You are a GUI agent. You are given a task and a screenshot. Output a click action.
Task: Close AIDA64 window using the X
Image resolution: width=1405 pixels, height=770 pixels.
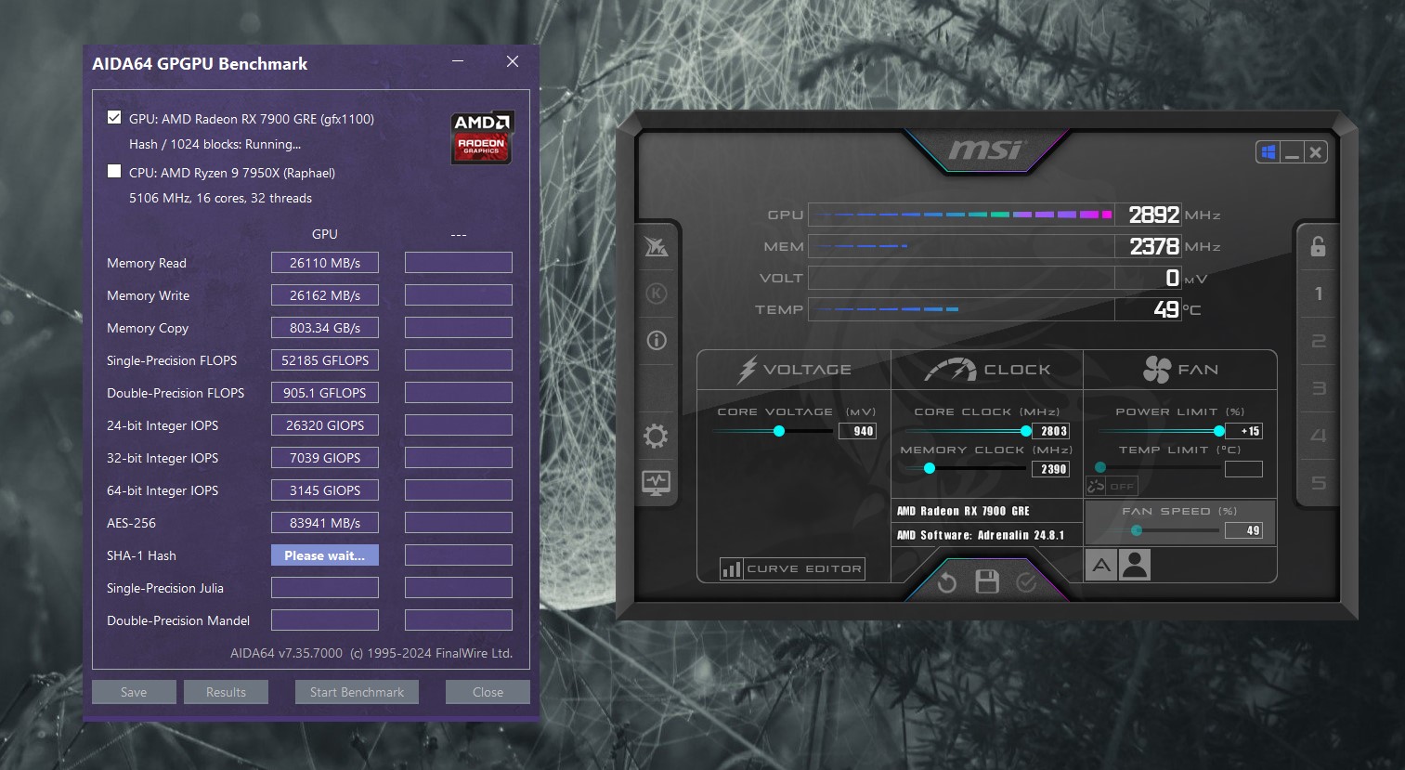[513, 61]
